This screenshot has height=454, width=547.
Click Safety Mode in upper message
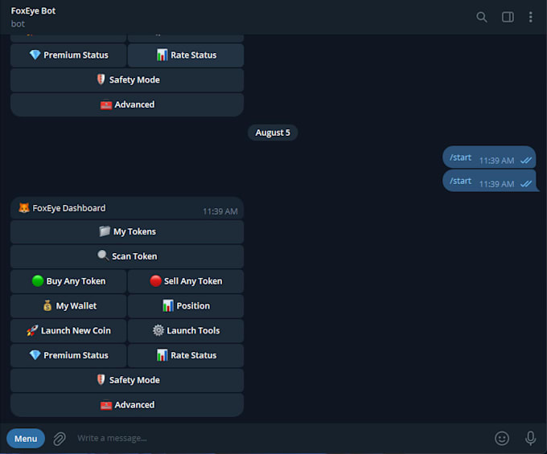click(127, 80)
